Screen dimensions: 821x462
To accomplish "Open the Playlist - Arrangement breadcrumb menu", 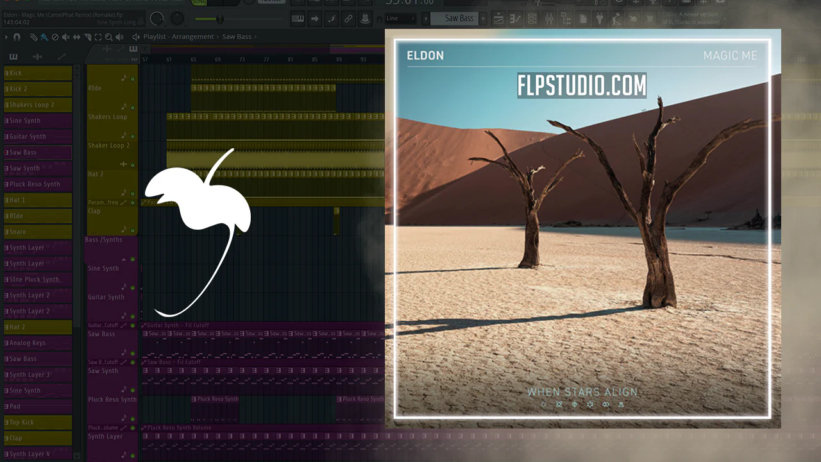I will pos(178,37).
